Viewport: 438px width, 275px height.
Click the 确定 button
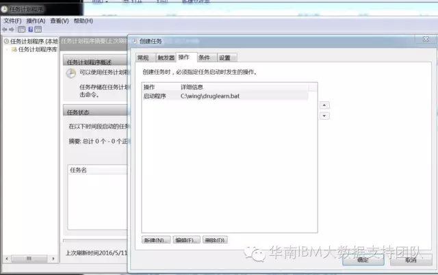(x=363, y=260)
